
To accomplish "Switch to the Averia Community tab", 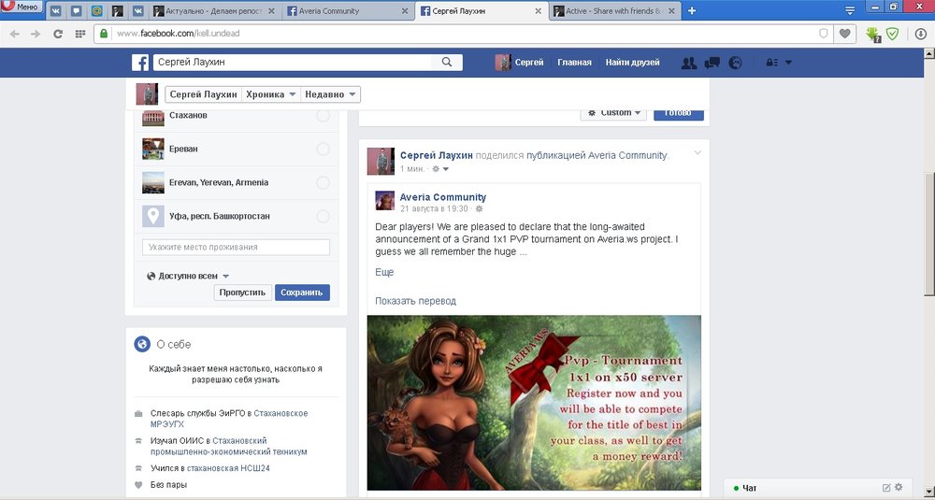I will tap(345, 11).
